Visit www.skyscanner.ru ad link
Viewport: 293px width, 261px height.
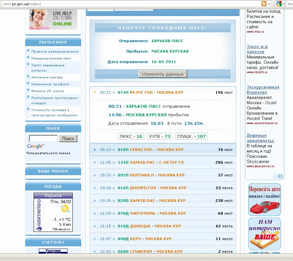(260, 166)
